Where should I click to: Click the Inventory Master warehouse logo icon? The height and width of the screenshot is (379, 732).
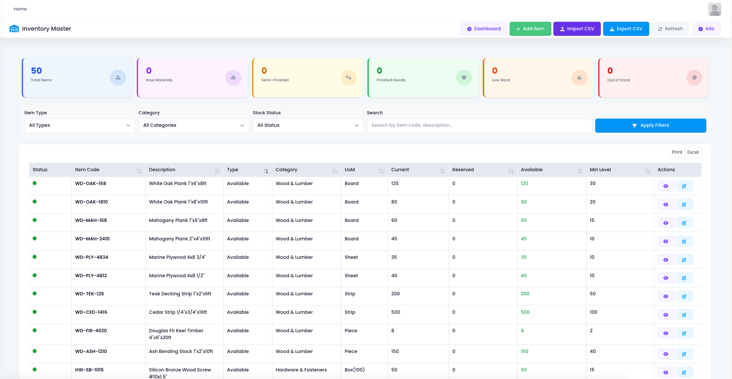[x=14, y=29]
